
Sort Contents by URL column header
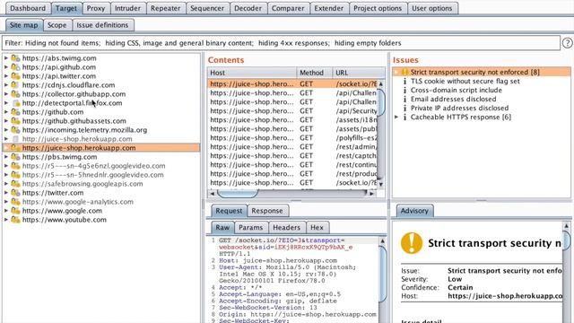tap(359, 73)
